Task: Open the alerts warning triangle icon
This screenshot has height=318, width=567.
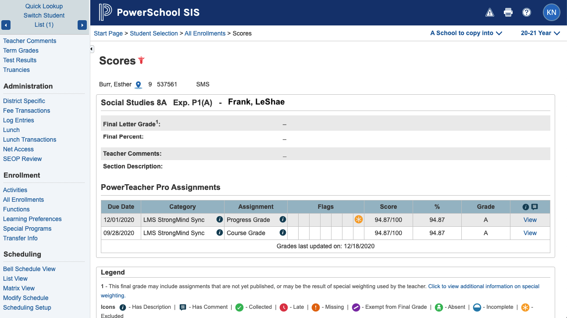Action: [490, 12]
